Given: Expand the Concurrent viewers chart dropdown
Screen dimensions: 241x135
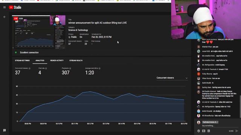Looking at the screenshot, I should (x=172, y=78).
